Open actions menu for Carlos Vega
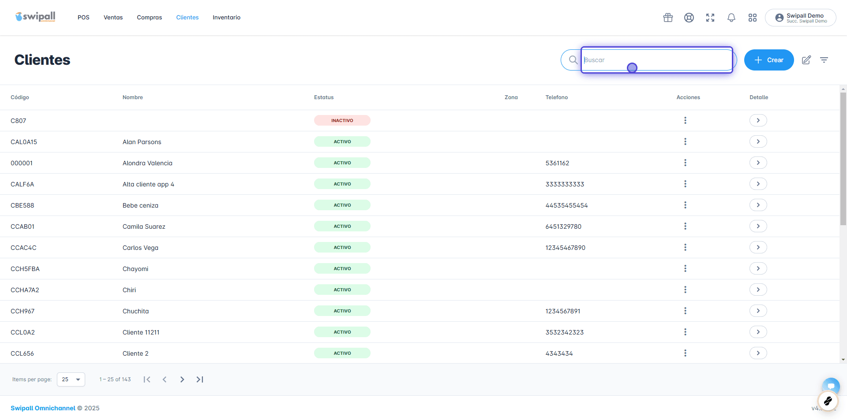Screen dimensions: 847x420 point(685,247)
